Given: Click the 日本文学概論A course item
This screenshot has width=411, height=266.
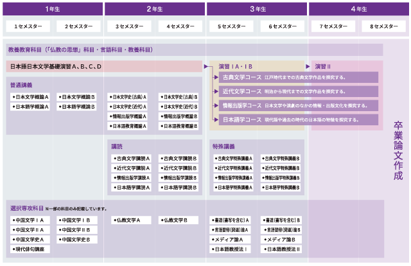Looking at the screenshot, I should point(31,97).
